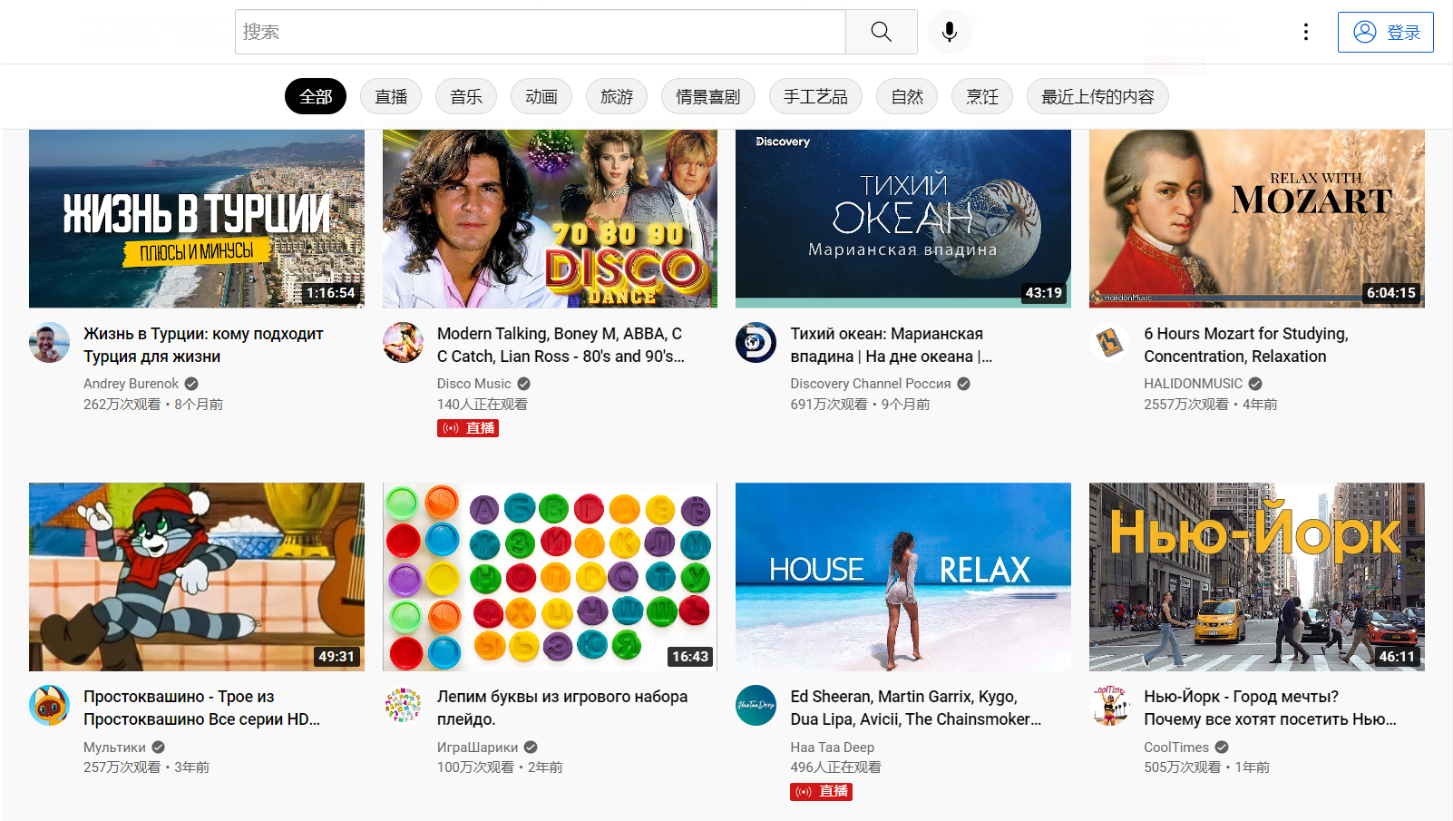Go to Haa Taa Deep channel name
1453x821 pixels.
[x=832, y=748]
